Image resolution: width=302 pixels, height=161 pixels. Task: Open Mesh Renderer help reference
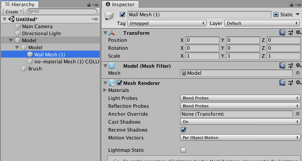tap(282, 83)
